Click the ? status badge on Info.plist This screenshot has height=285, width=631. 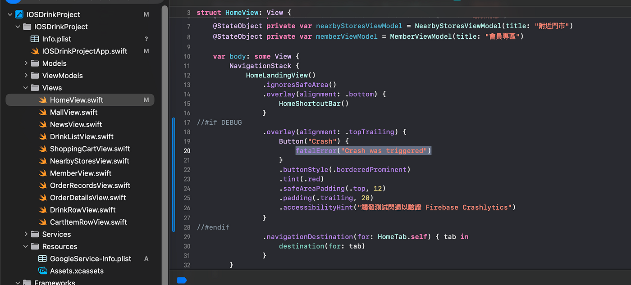(x=146, y=39)
